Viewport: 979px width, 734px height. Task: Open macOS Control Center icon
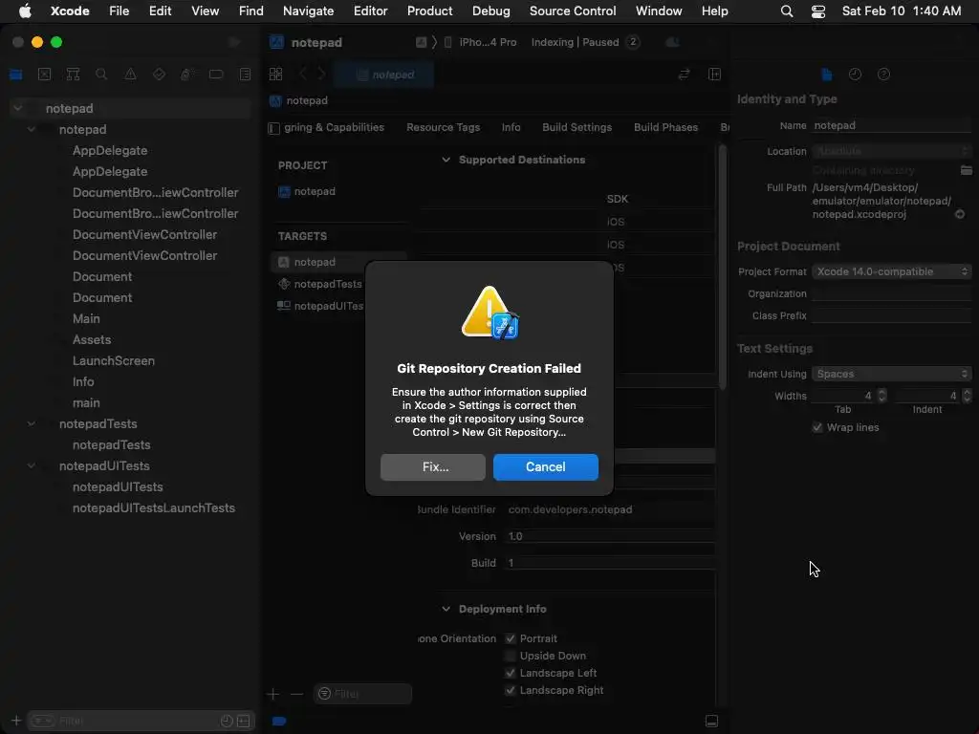818,11
